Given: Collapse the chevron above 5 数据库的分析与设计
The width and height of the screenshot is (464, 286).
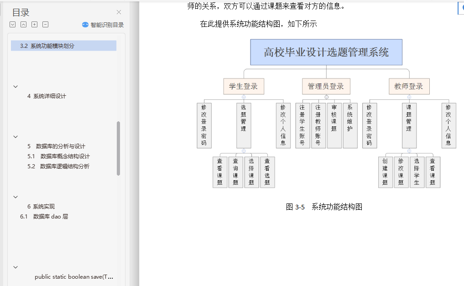Looking at the screenshot, I should 16,137.
